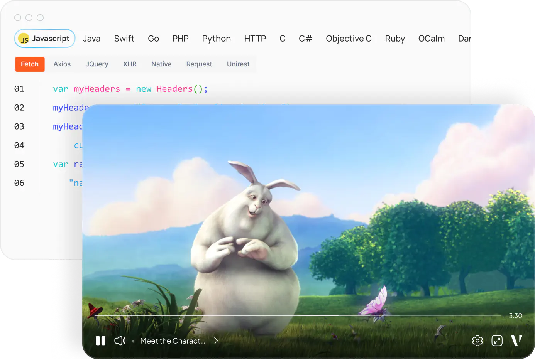535x359 pixels.
Task: Choose the Axios library option
Action: (x=62, y=64)
